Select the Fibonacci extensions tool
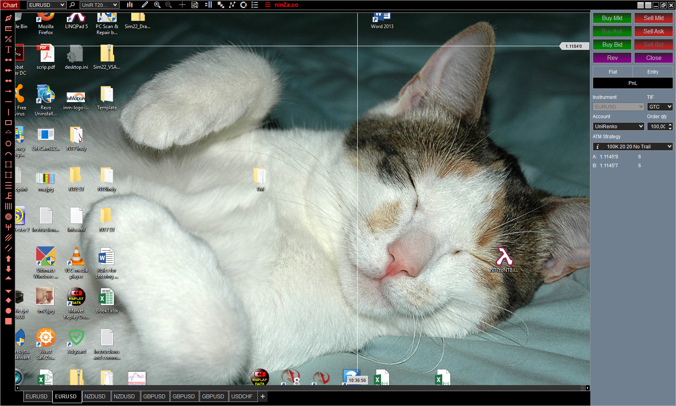The height and width of the screenshot is (406, 676). [8, 196]
